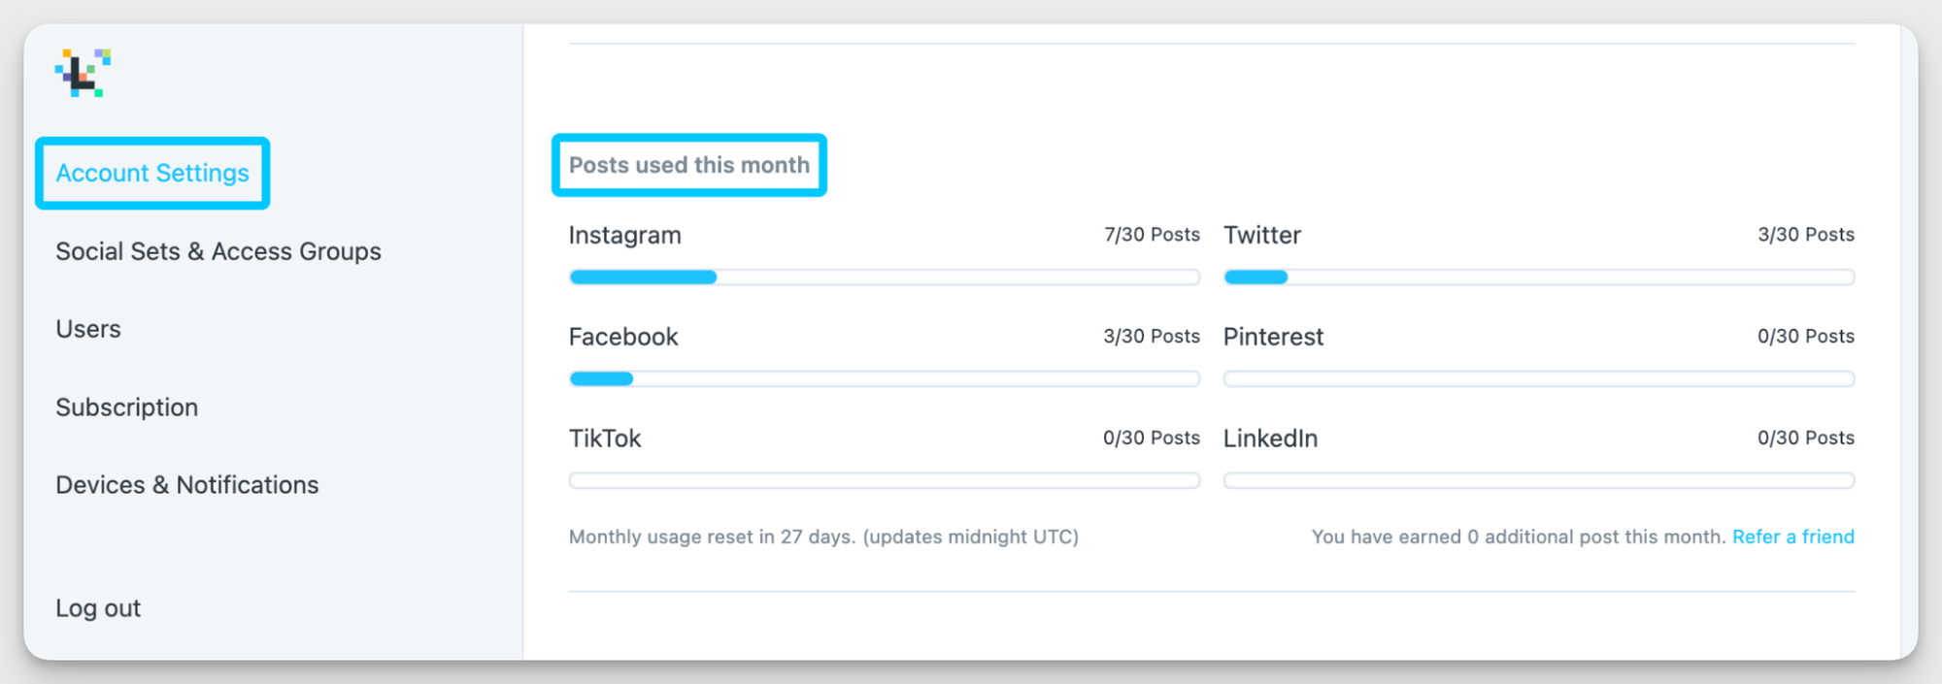Click the Instagram 7/30 Posts counter
The height and width of the screenshot is (684, 1942).
point(1152,235)
